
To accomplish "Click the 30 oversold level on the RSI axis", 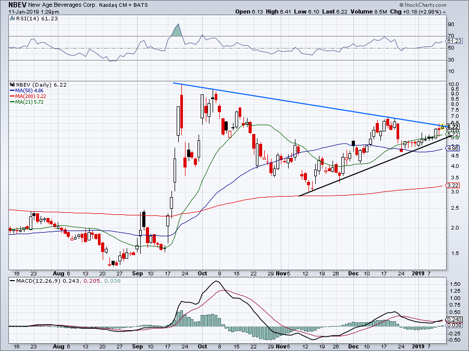I will [451, 60].
